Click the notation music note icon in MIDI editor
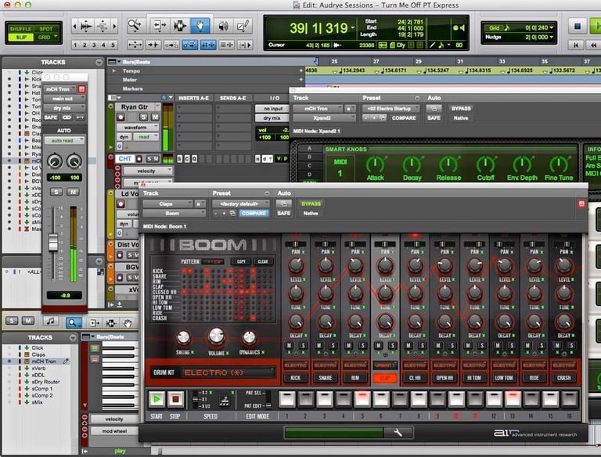Image resolution: width=601 pixels, height=457 pixels. click(50, 321)
